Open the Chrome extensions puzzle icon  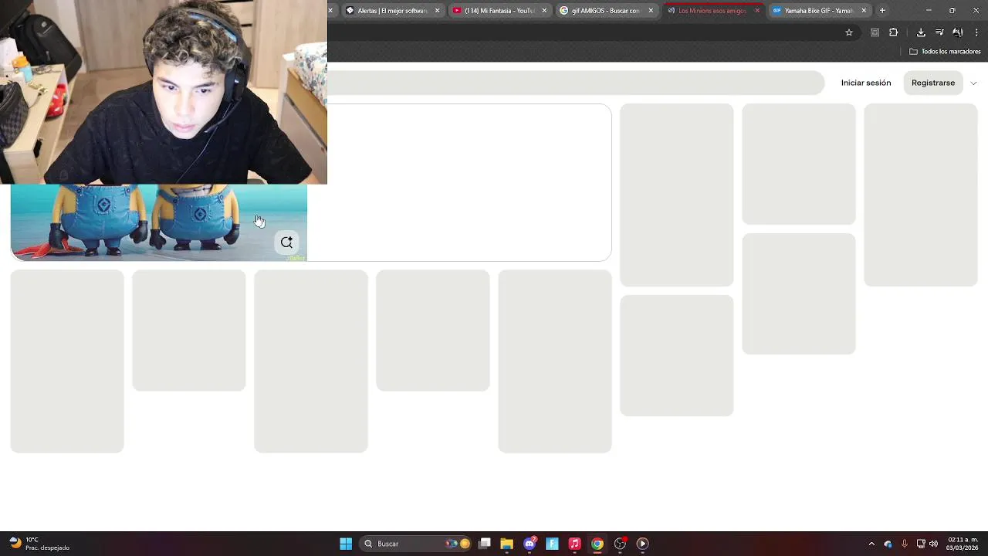tap(894, 32)
